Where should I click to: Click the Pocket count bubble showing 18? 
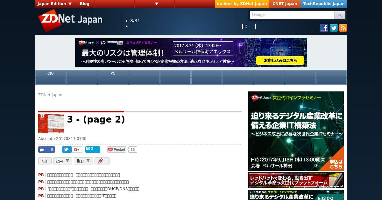pos(133,150)
